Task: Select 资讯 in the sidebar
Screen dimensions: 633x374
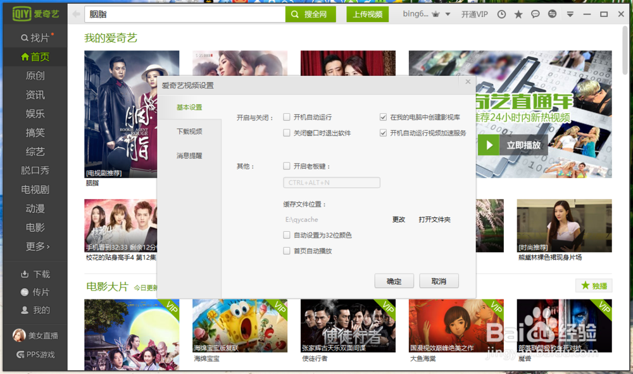Action: [35, 95]
